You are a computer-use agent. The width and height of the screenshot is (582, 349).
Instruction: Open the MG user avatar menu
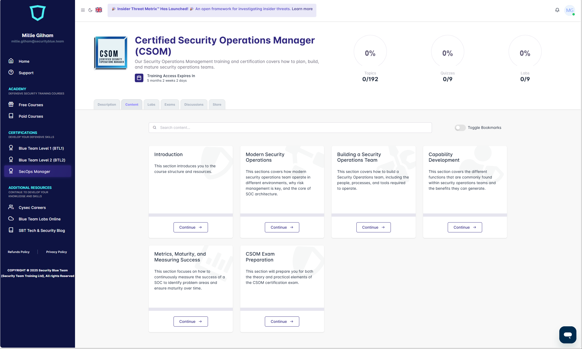coord(569,10)
